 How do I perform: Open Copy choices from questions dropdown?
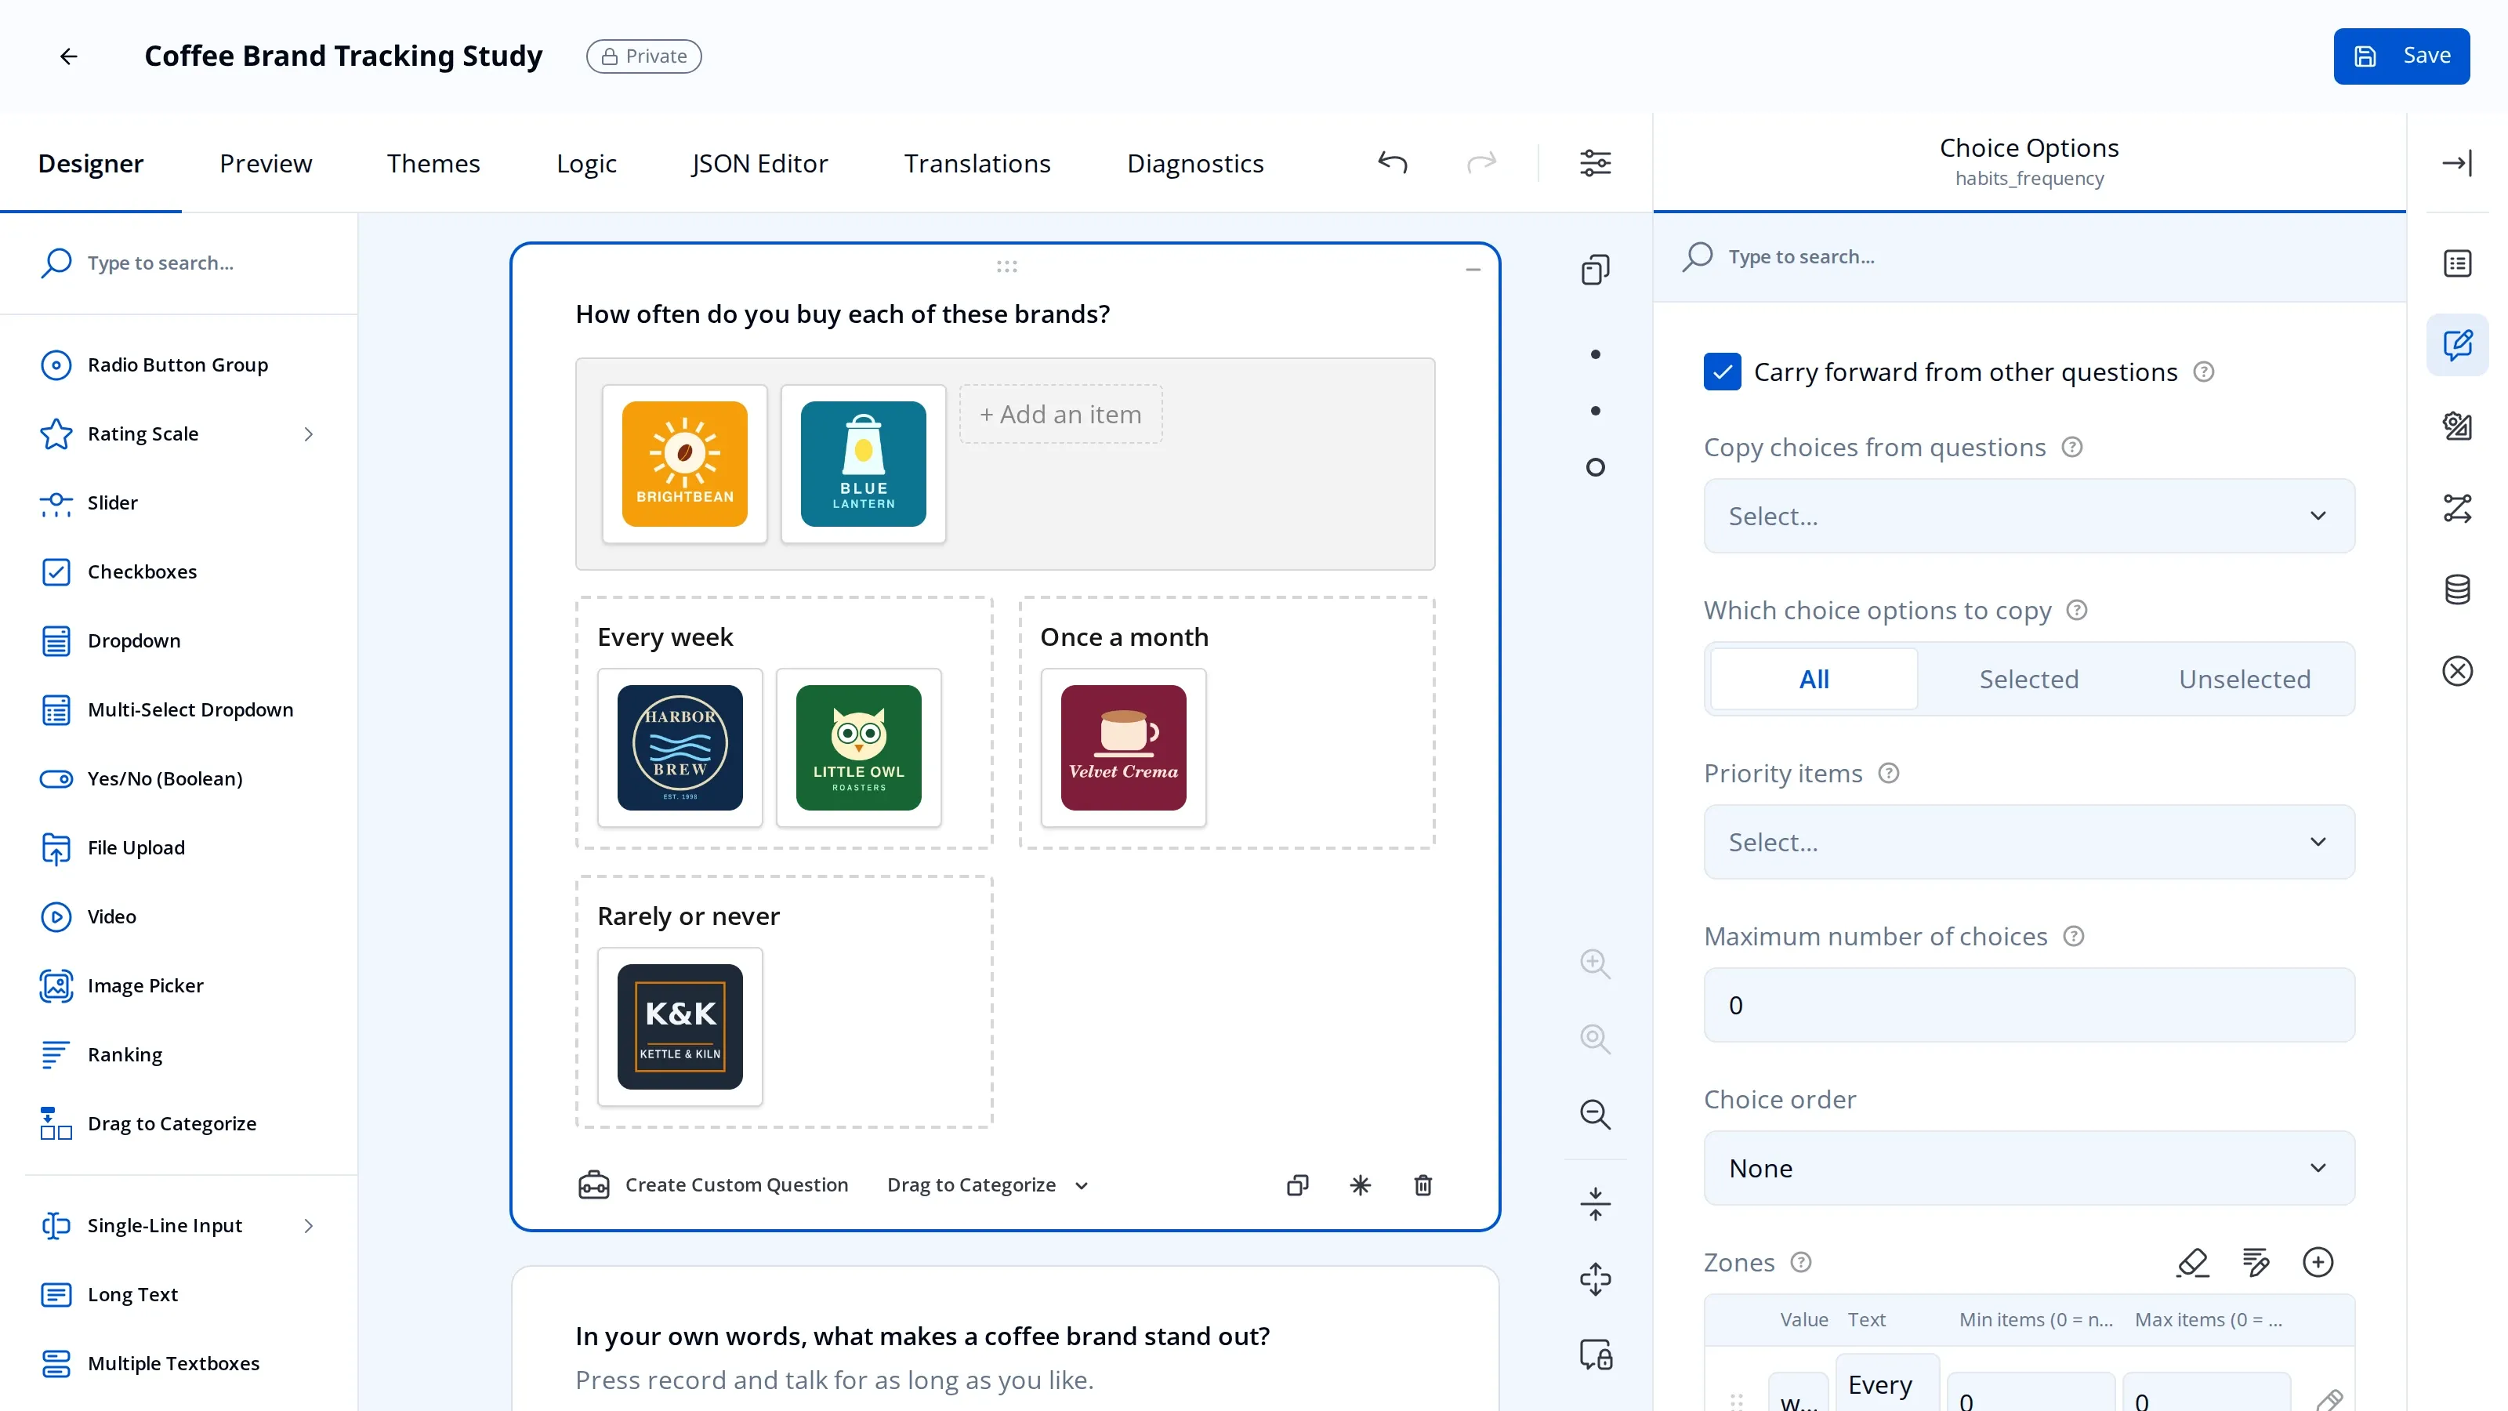[x=2028, y=516]
